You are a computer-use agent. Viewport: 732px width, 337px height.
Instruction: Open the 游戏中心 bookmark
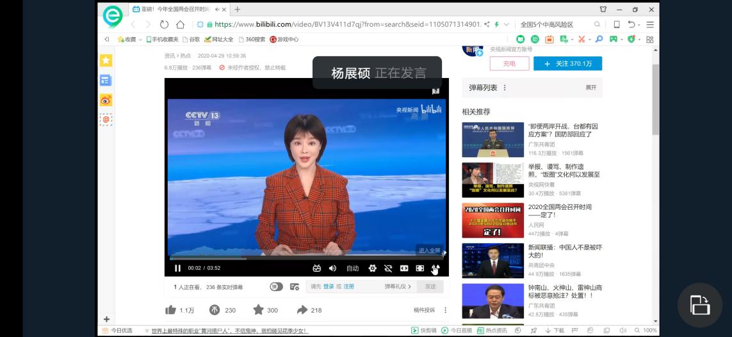point(284,39)
